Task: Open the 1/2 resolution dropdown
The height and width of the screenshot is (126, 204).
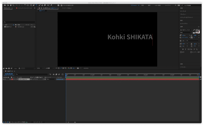Action: tap(49, 68)
